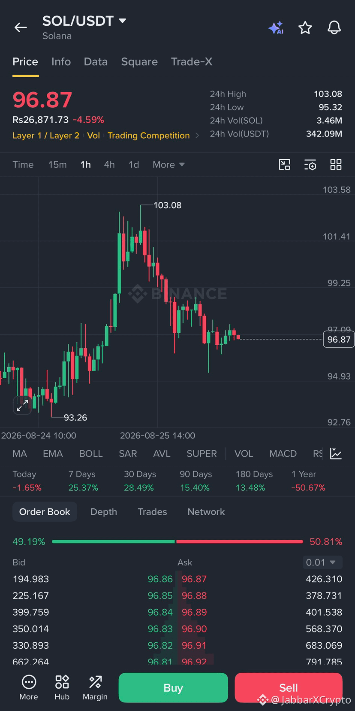Viewport: 355px width, 711px height.
Task: Select ask price 96.90
Action: click(194, 629)
